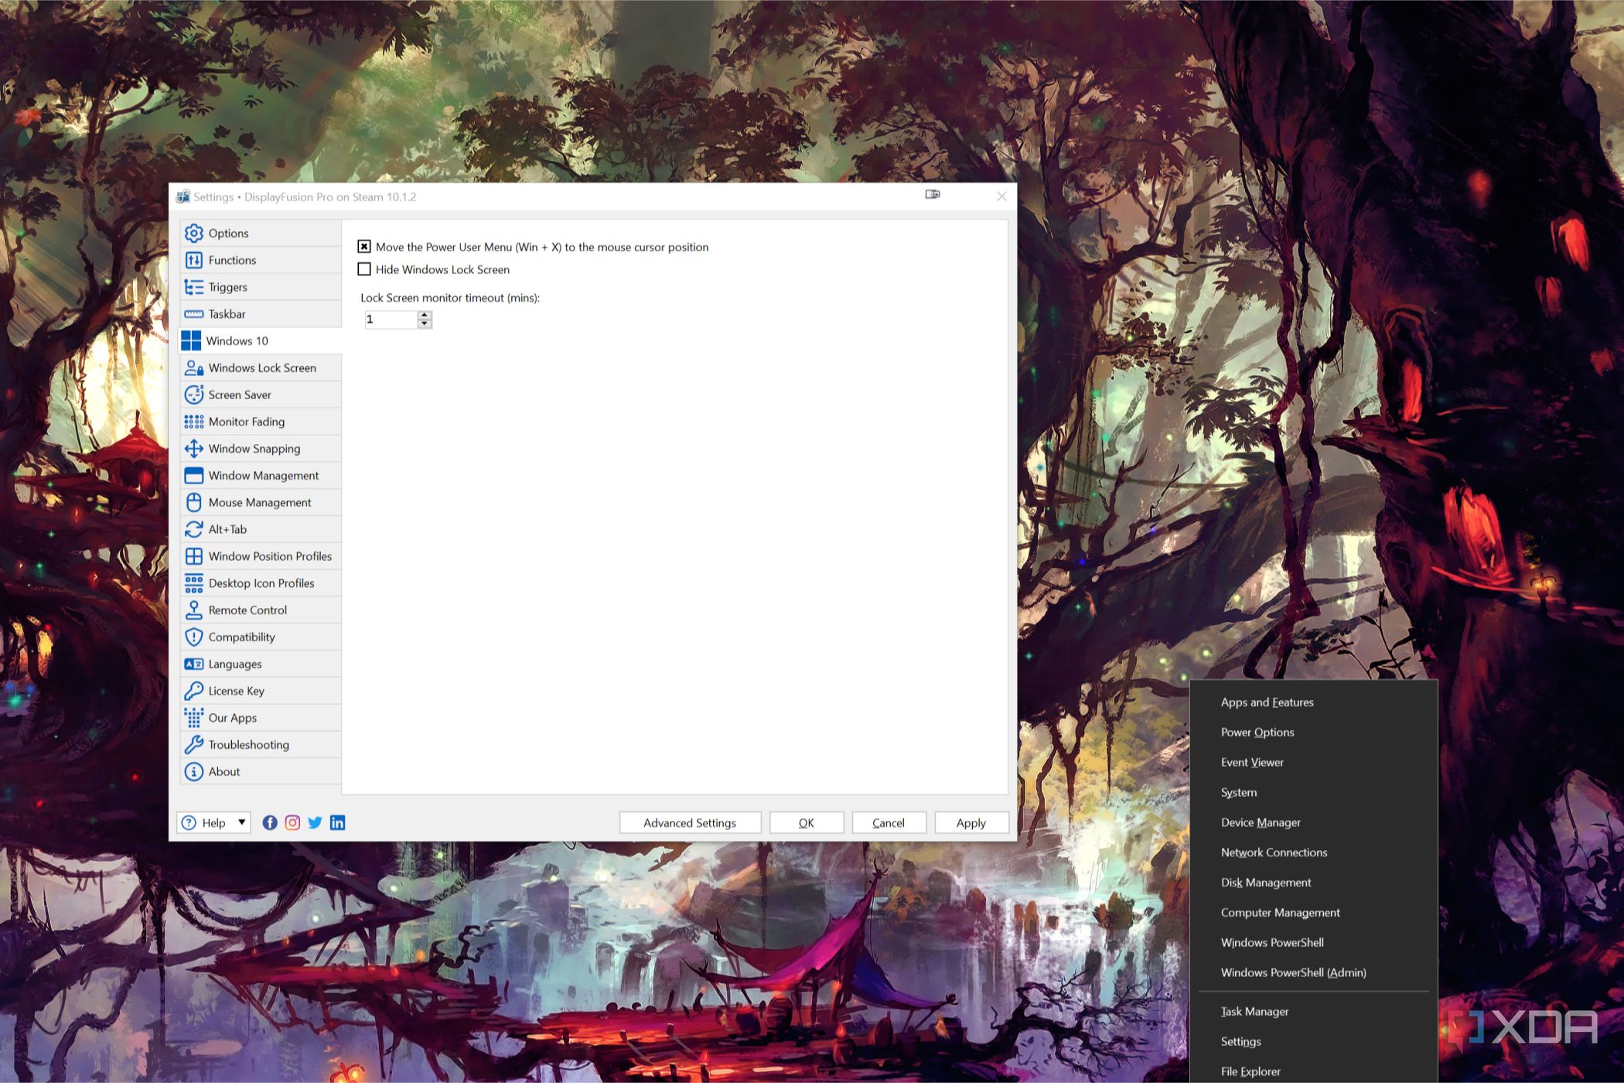This screenshot has width=1624, height=1083.
Task: Select Device Manager in power user menu
Action: [x=1261, y=822]
